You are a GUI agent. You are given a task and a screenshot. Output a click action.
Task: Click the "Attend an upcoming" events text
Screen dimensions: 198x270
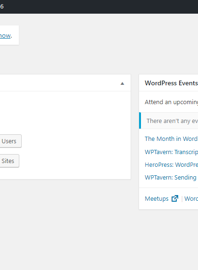[x=171, y=102]
